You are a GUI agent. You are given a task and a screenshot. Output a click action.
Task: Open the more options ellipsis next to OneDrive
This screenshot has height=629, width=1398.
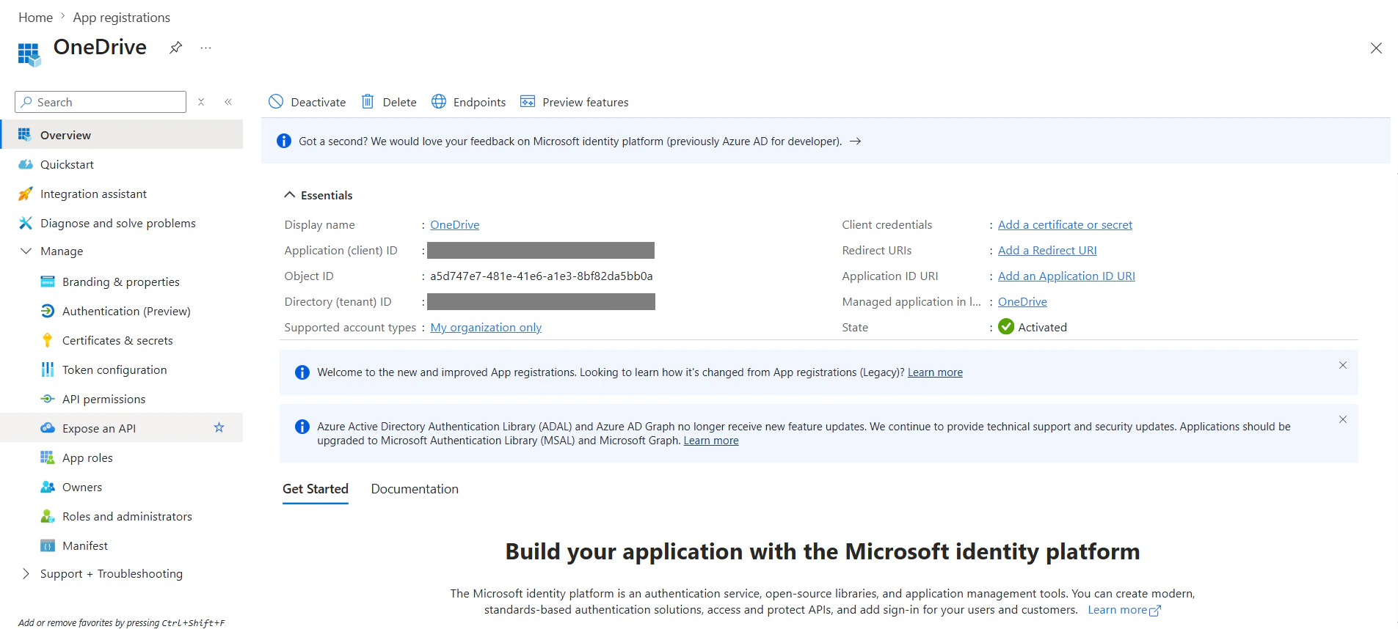tap(206, 48)
